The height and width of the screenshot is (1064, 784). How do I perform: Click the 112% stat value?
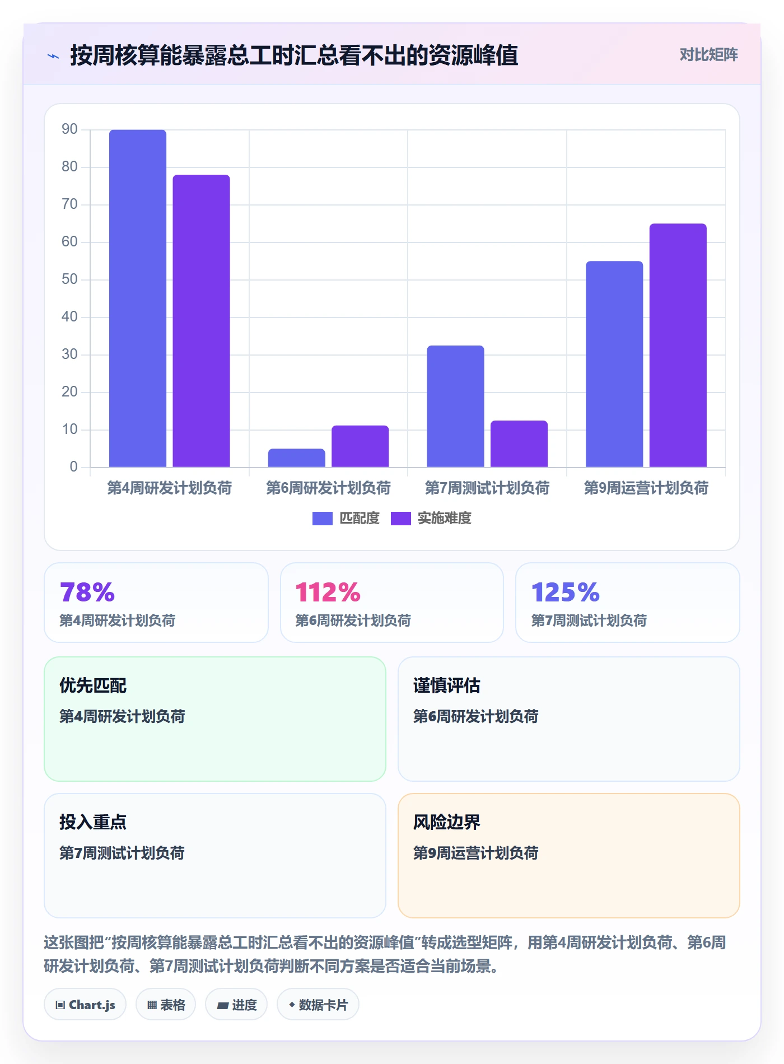pos(328,592)
